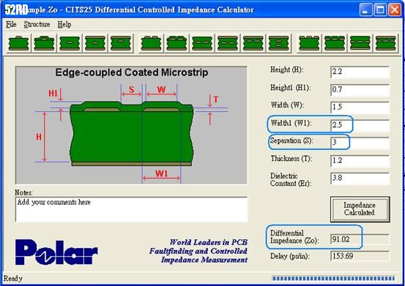This screenshot has width=405, height=286.
Task: Select the single-trace surface microstrip structure icon
Action: coord(18,43)
